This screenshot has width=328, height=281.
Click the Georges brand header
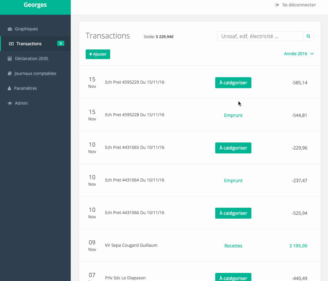click(35, 5)
